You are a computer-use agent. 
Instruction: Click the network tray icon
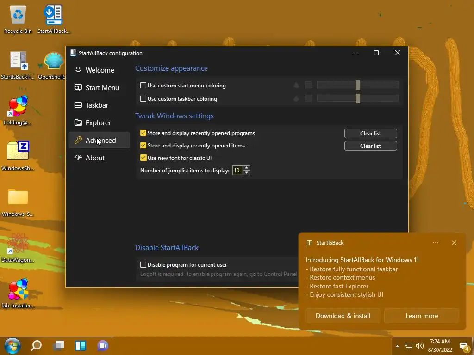coord(408,346)
